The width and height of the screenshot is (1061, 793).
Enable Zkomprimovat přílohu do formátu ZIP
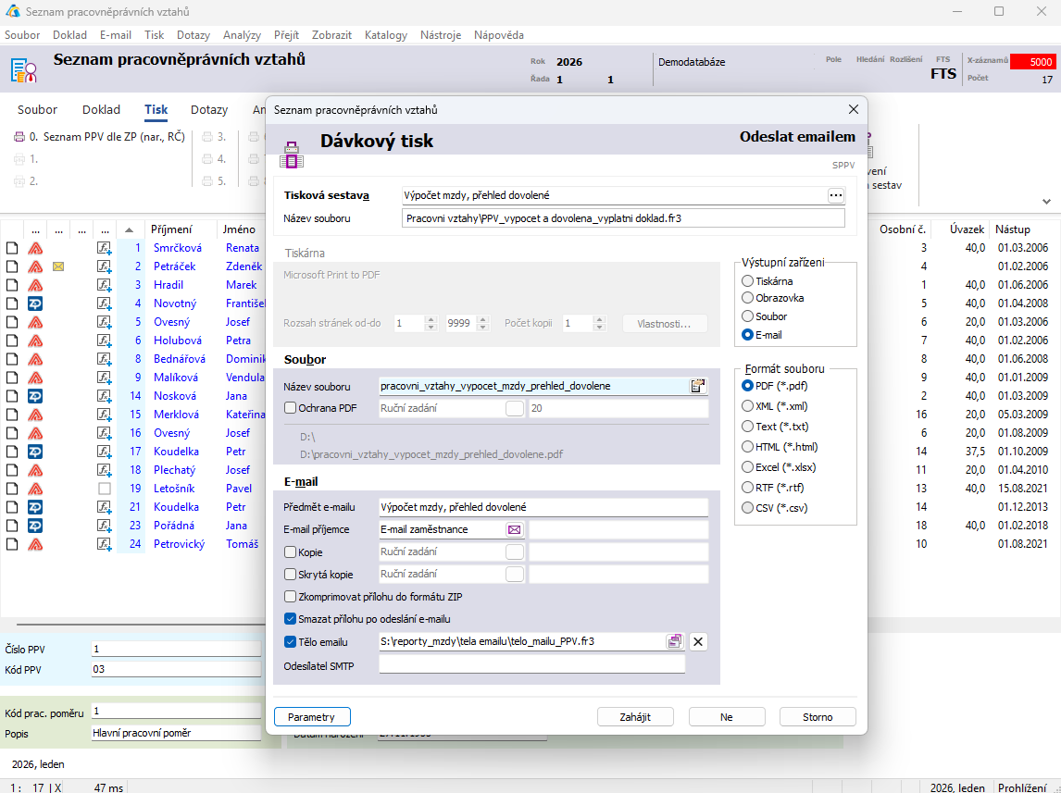point(291,597)
